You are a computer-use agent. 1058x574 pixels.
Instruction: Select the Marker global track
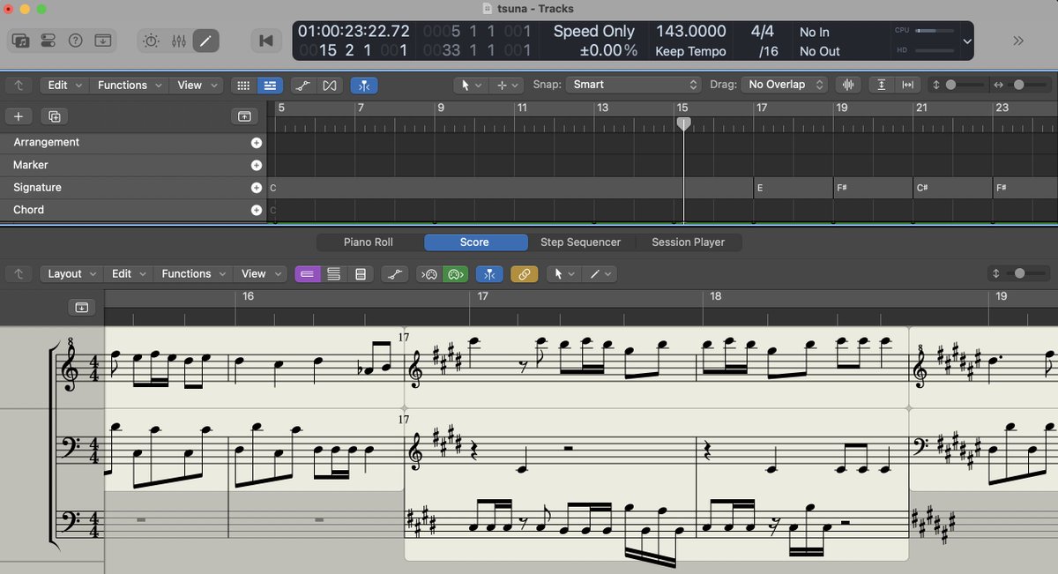click(132, 165)
